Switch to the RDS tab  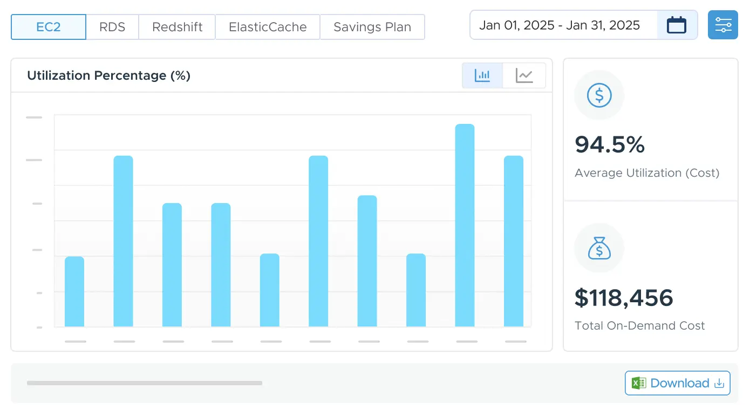click(x=112, y=26)
